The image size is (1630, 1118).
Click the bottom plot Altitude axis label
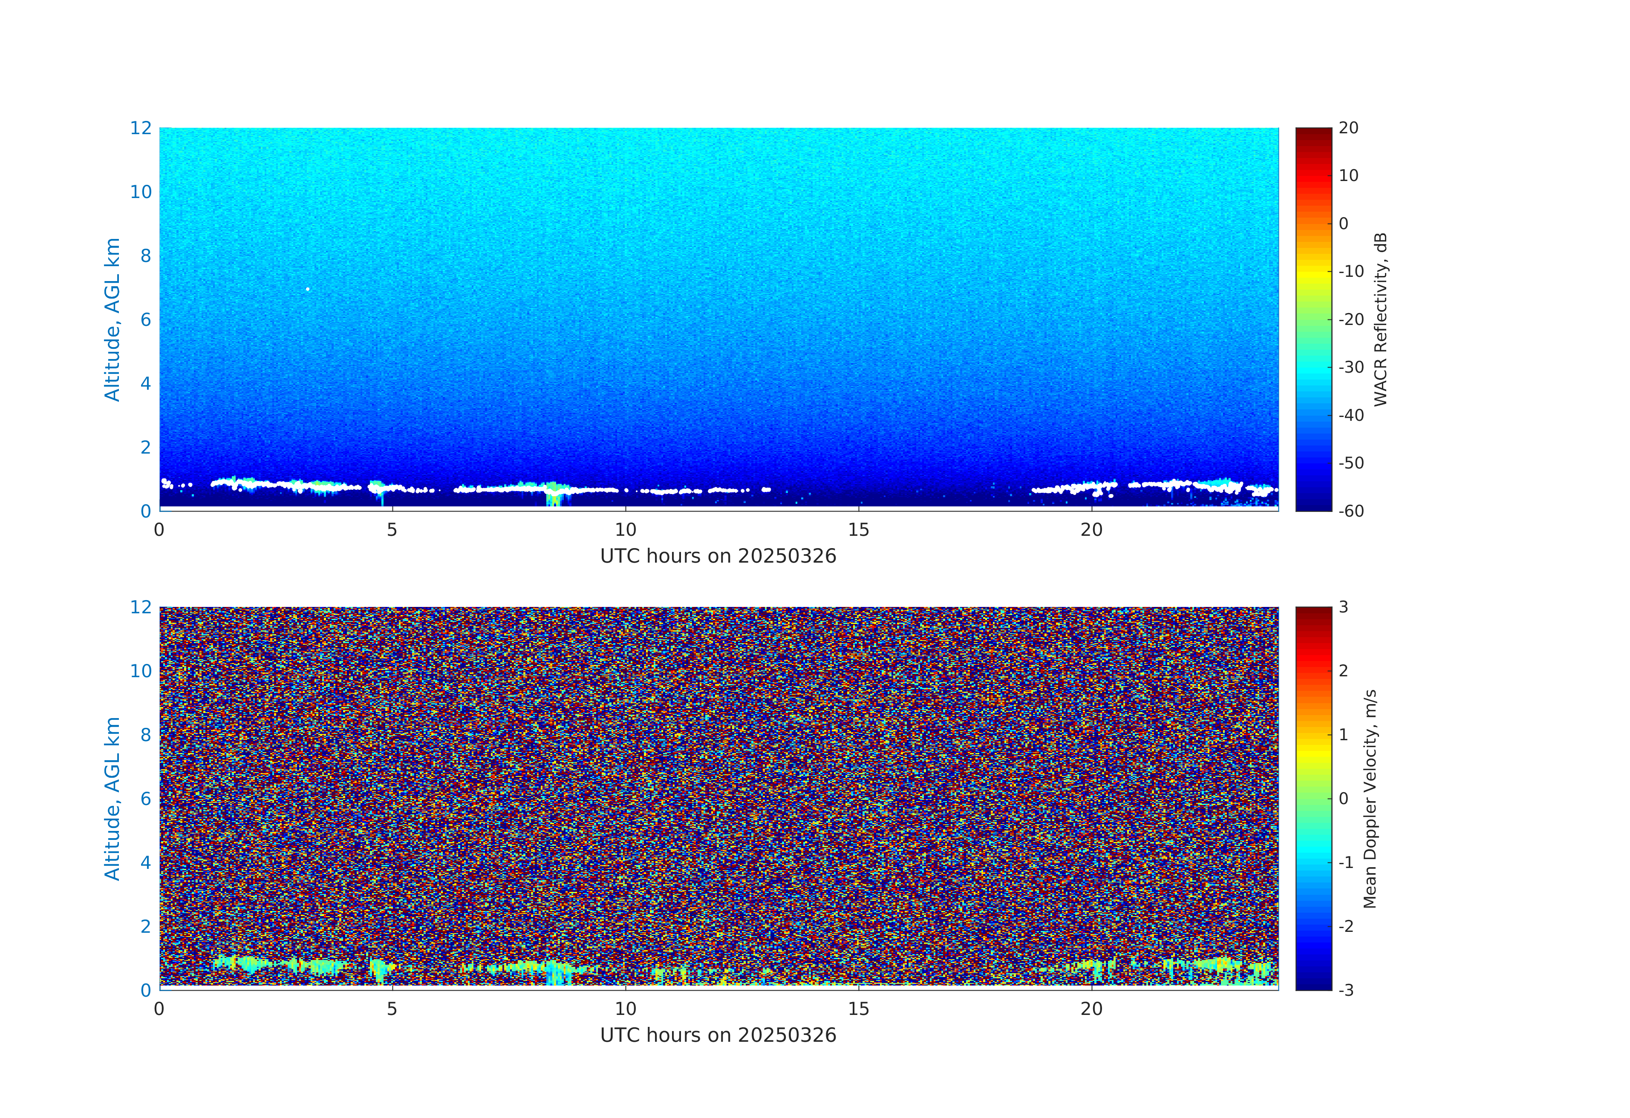tap(112, 798)
